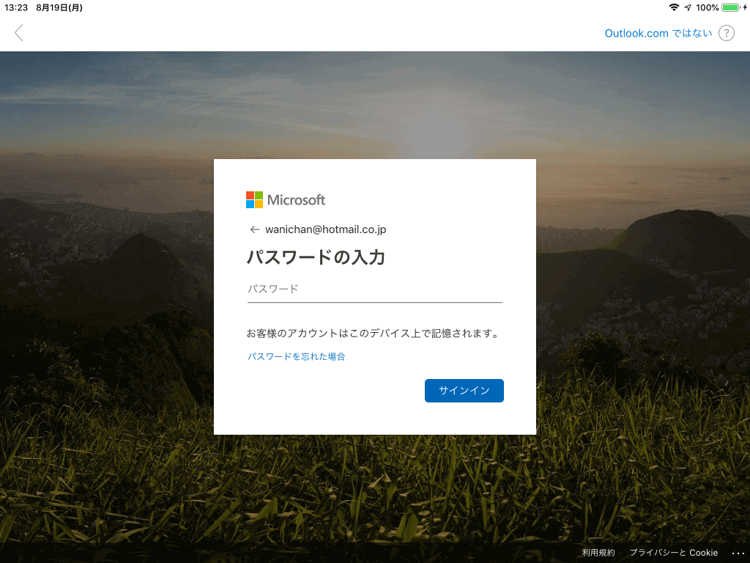Click the blue サインイン button
The height and width of the screenshot is (563, 750).
pyautogui.click(x=464, y=391)
